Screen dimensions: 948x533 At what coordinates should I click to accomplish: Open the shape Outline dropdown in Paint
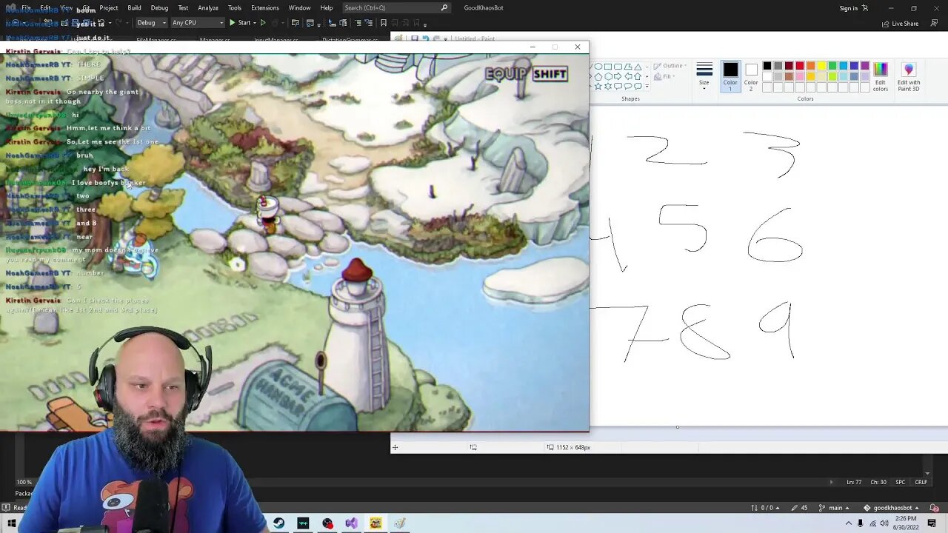671,66
